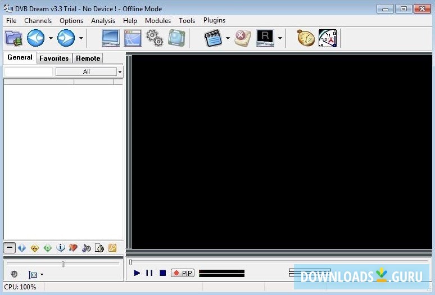Click the first column header in the channel list
The width and height of the screenshot is (435, 295).
pyautogui.click(x=39, y=82)
